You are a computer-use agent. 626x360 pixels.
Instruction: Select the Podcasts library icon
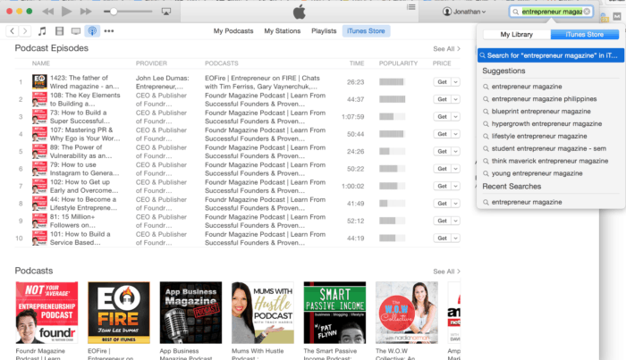pyautogui.click(x=92, y=30)
